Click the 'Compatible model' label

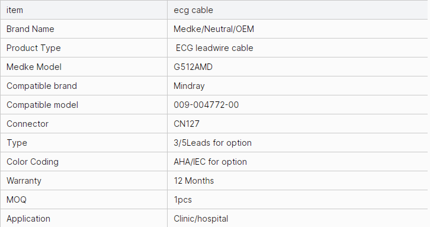(42, 104)
